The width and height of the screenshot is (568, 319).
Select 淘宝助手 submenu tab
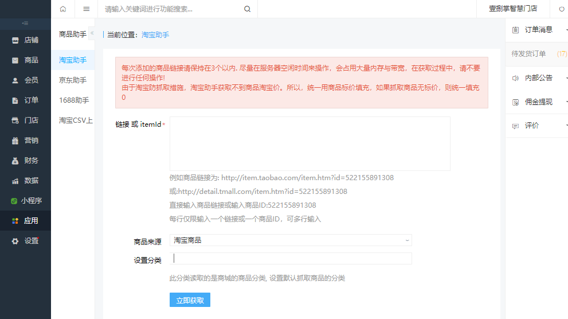[73, 60]
